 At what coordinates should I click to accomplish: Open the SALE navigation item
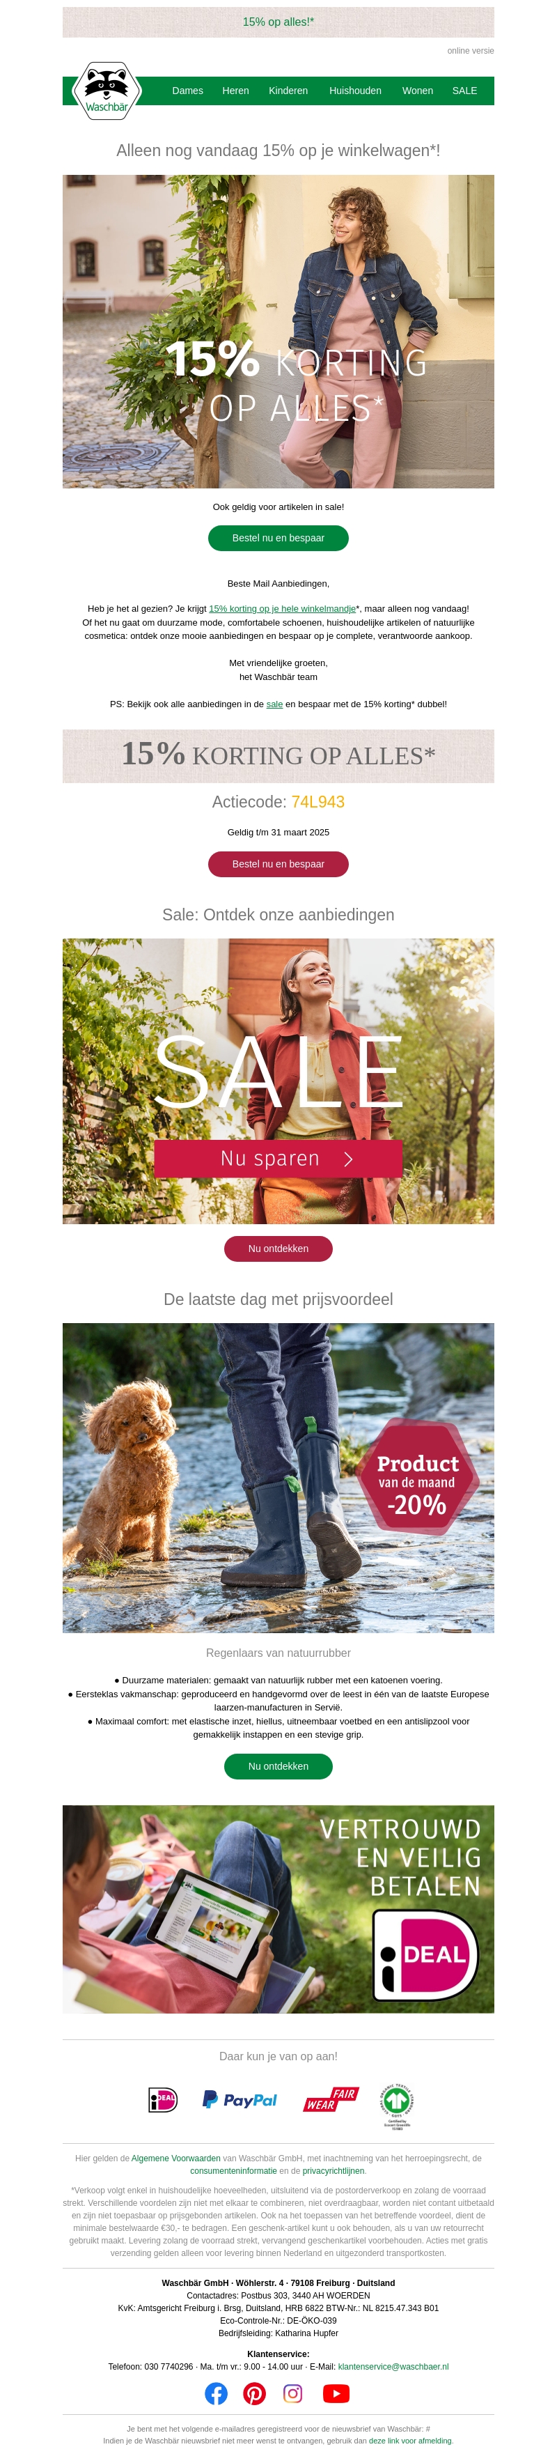click(464, 91)
